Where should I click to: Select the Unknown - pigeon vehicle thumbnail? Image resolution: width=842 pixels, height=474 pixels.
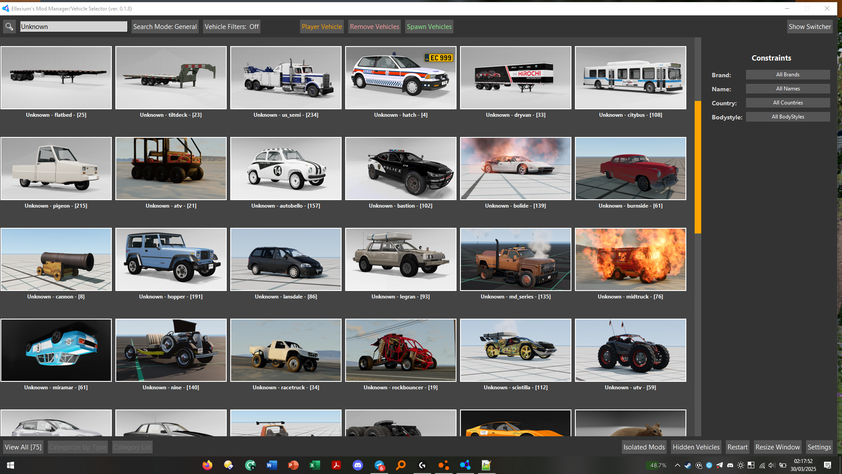pos(56,169)
